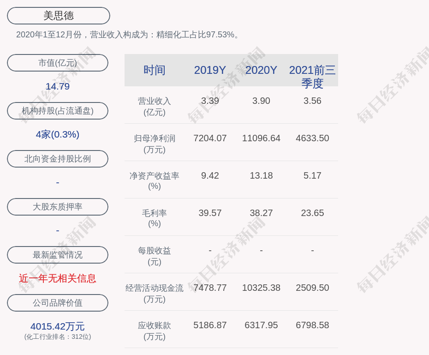The width and height of the screenshot is (429, 355).
Task: Click the 2019Y column header
Action: tap(210, 70)
